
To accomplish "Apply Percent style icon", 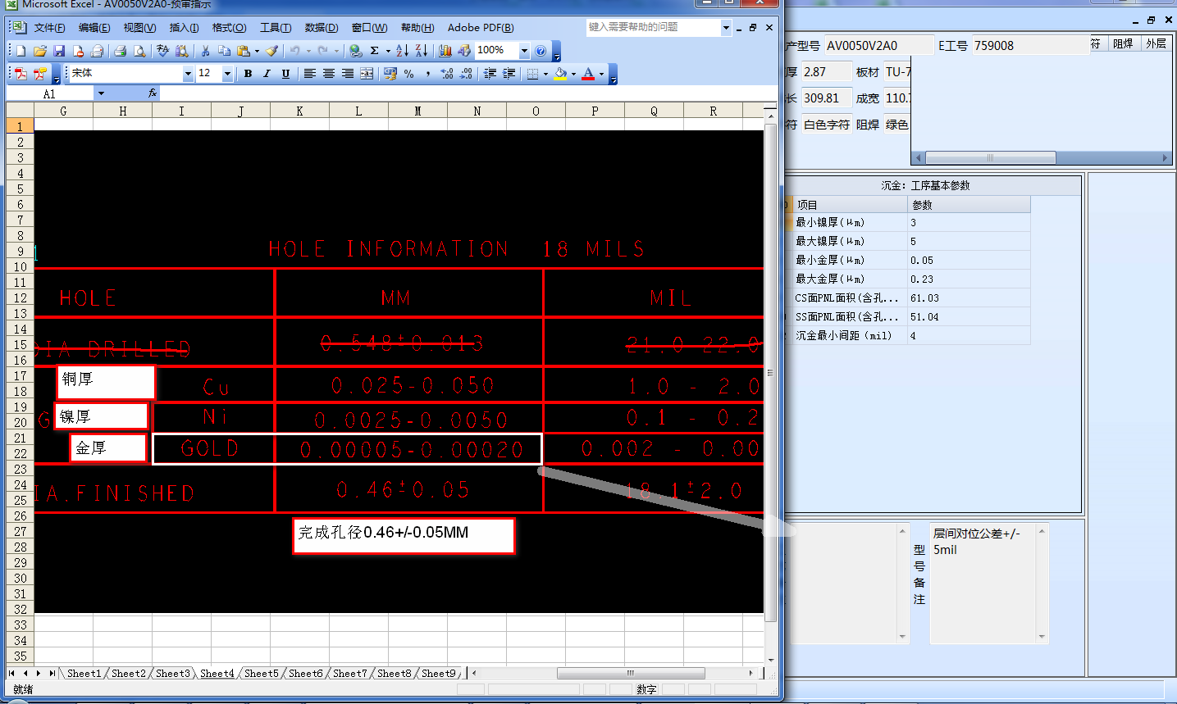I will coord(409,74).
